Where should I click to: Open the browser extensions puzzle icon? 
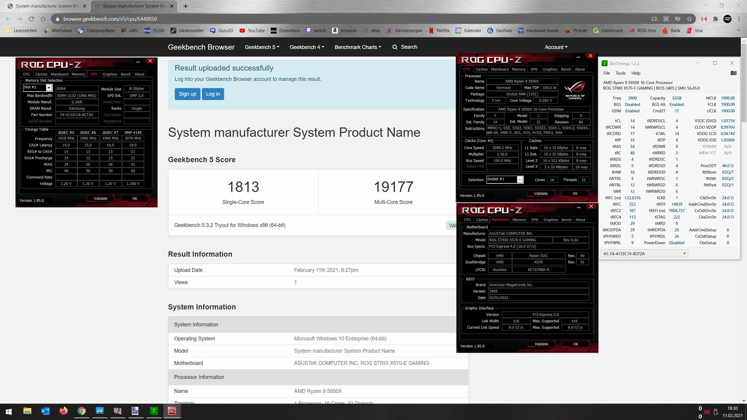click(x=715, y=19)
